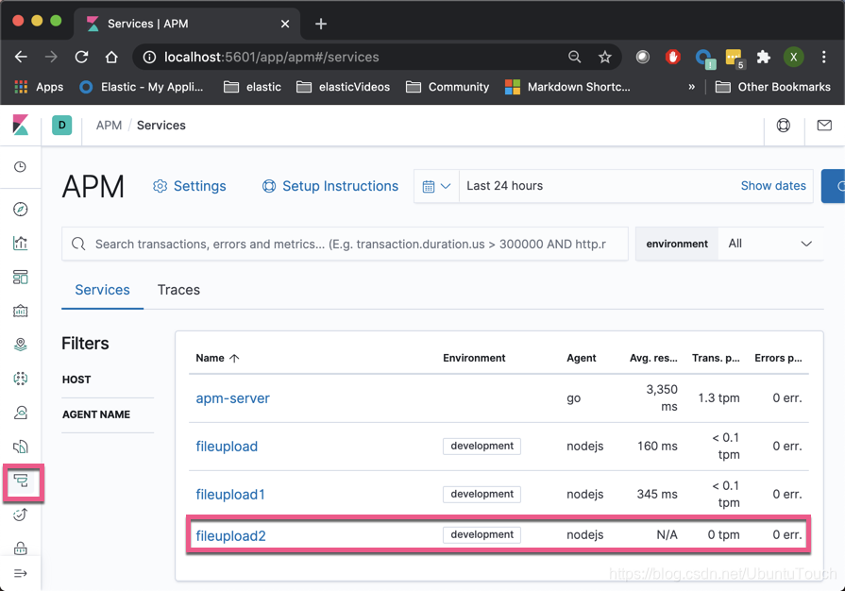The width and height of the screenshot is (845, 591).
Task: Click the browser forward arrow
Action: [x=51, y=57]
